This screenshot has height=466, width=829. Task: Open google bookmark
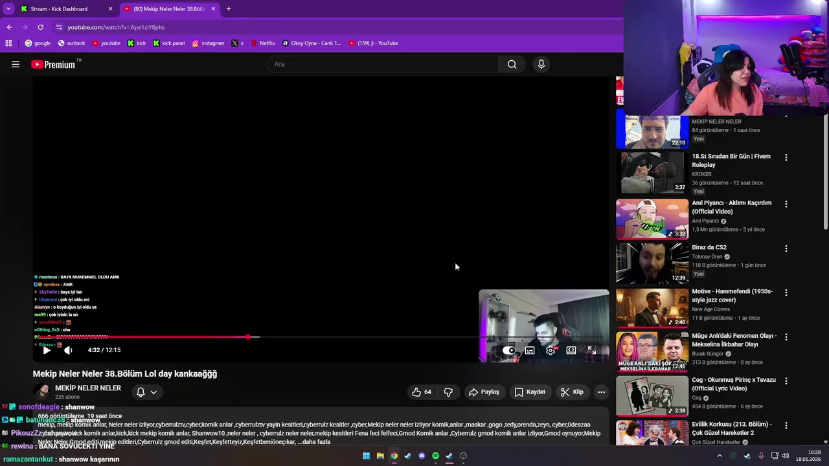click(x=38, y=43)
